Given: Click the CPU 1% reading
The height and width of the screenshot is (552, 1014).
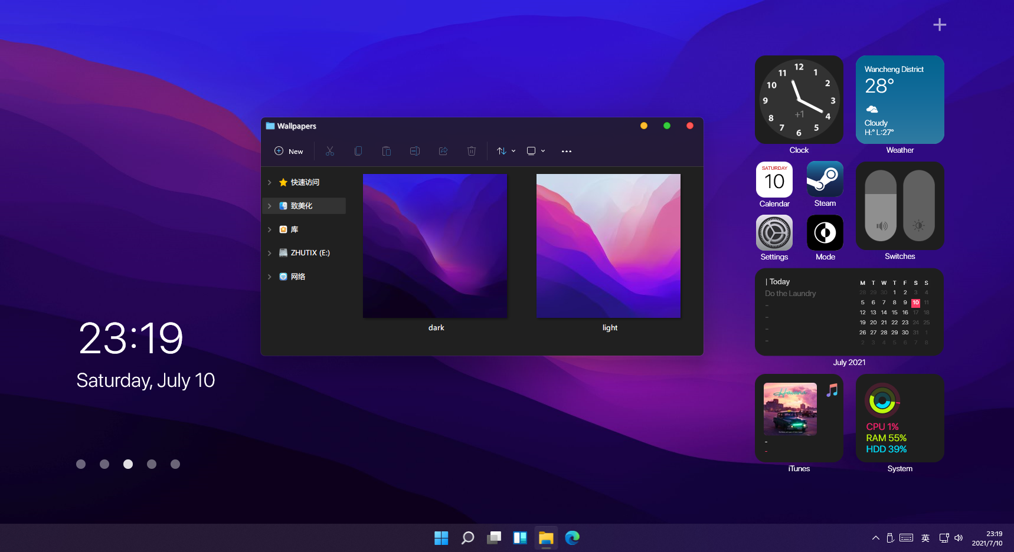Looking at the screenshot, I should click(882, 426).
